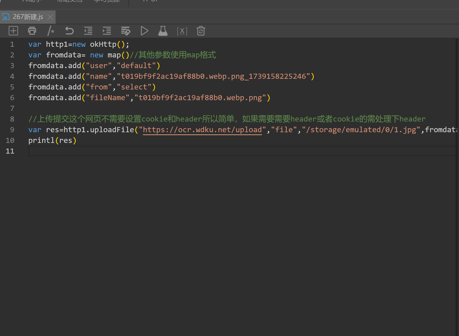Click line number 9 in gutter

point(12,130)
